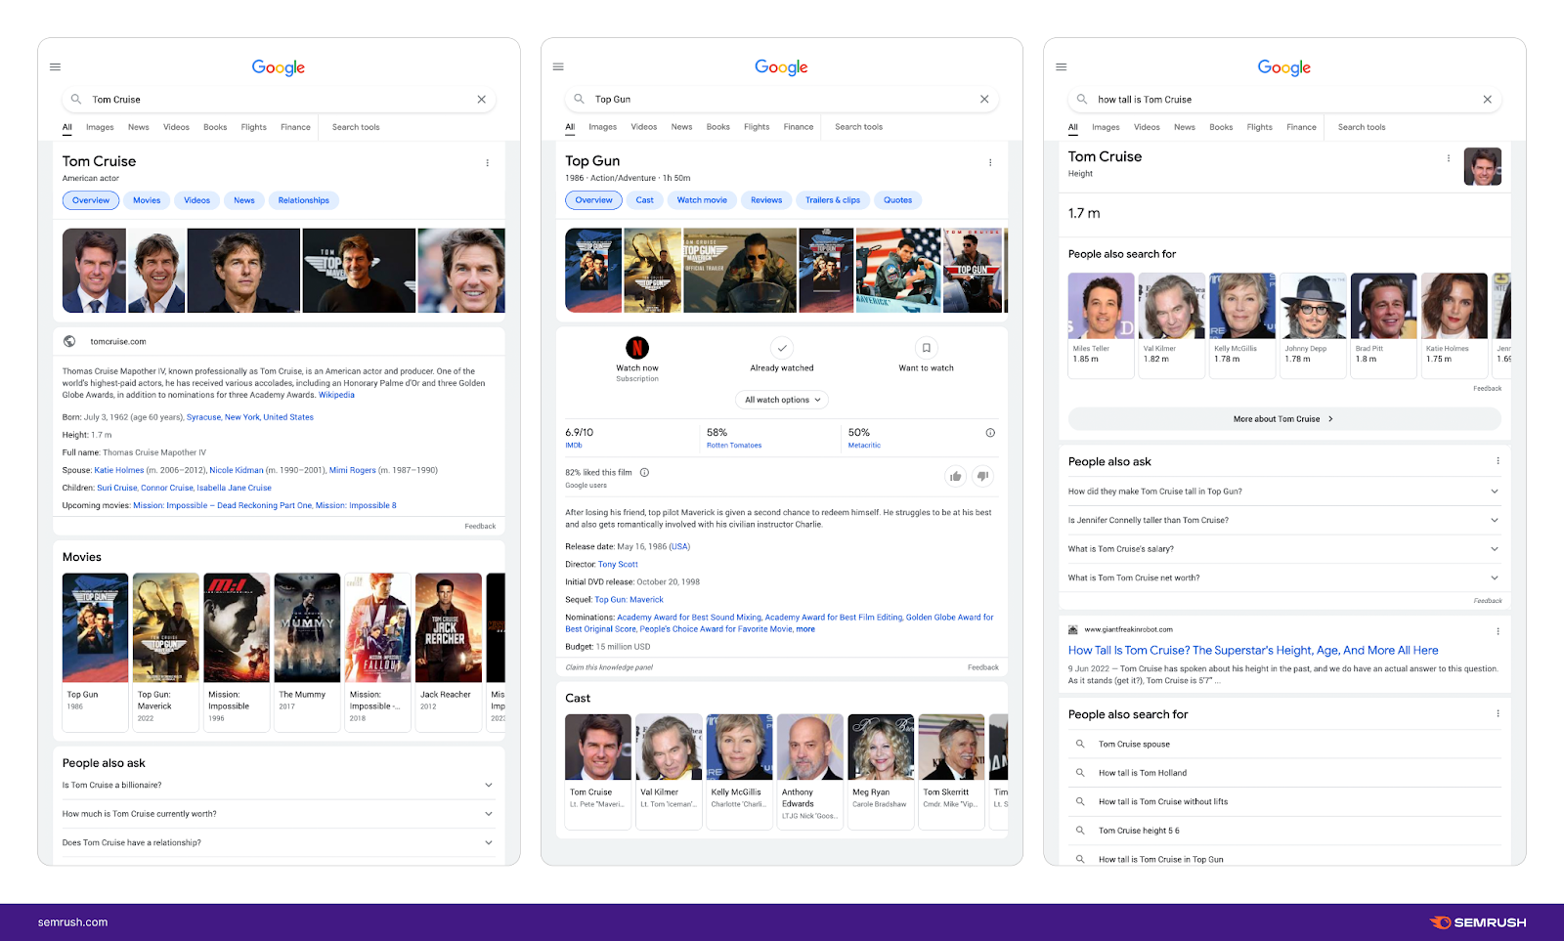The width and height of the screenshot is (1564, 941).
Task: Open options for People also search for list
Action: [x=1497, y=714]
